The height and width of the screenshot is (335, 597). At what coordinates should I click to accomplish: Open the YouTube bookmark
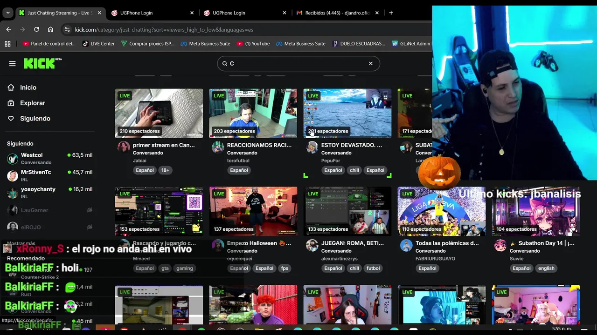click(253, 44)
